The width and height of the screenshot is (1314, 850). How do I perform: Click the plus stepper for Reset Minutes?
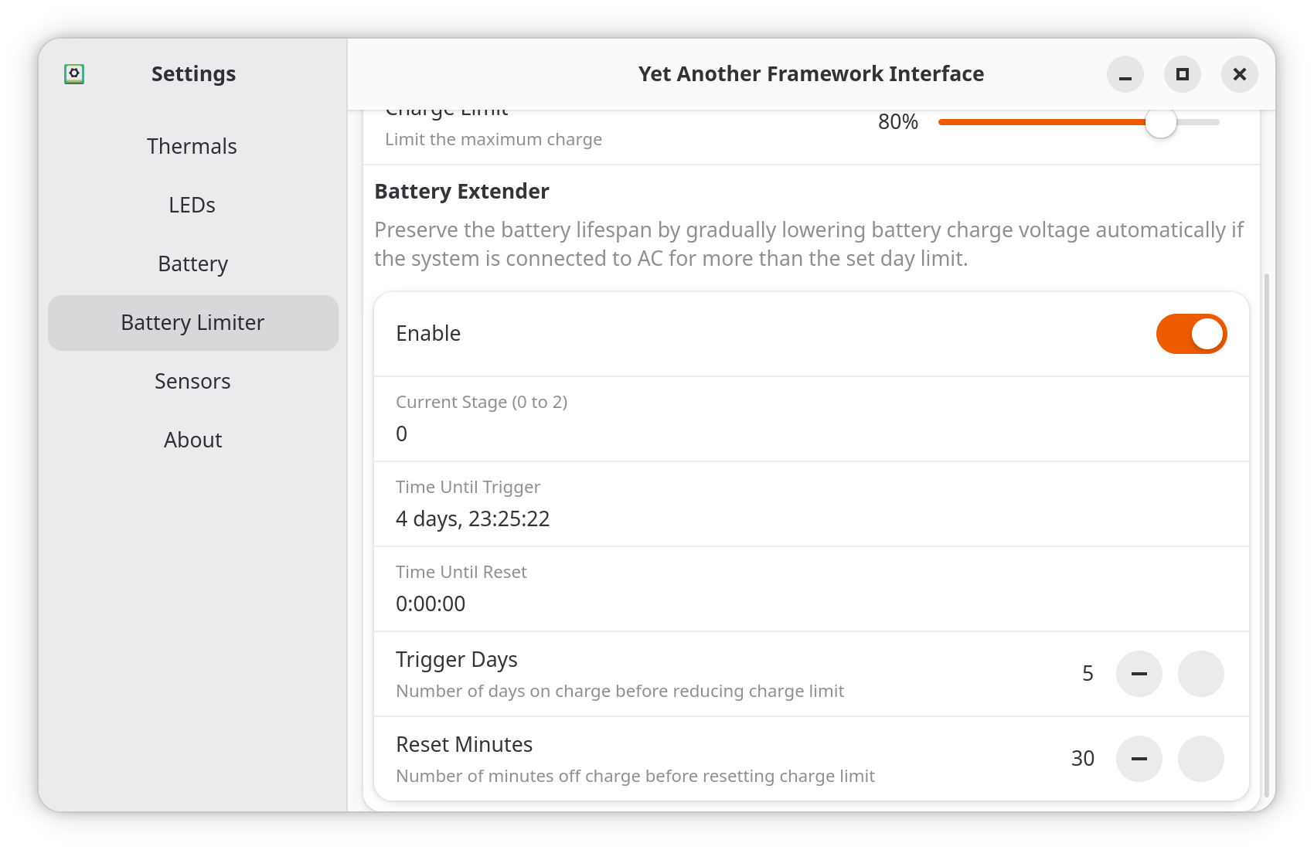1201,759
